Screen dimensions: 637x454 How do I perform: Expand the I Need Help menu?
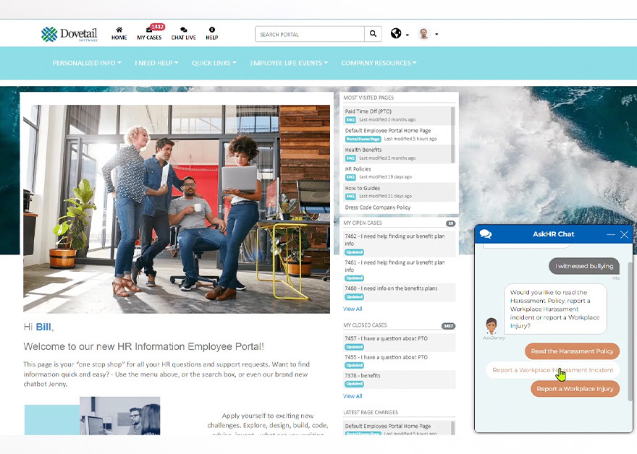click(157, 63)
